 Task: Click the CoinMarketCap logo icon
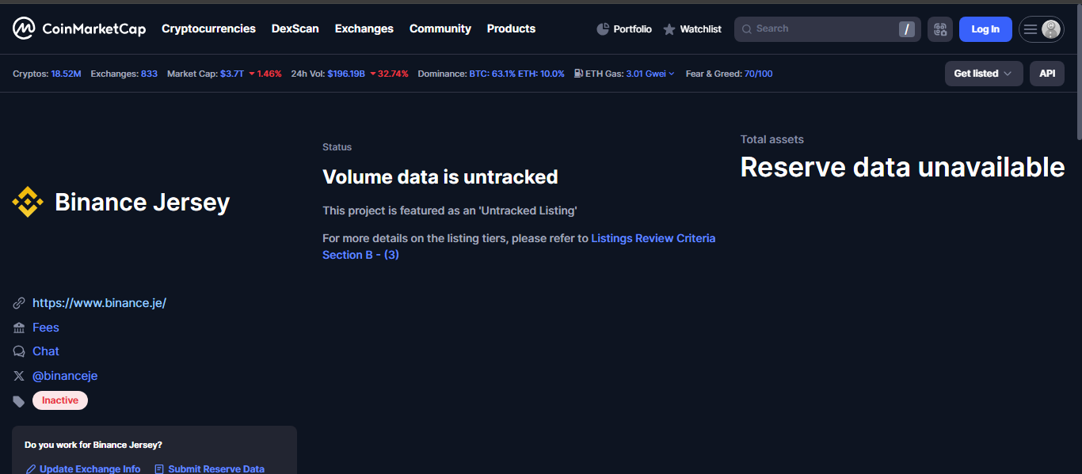coord(24,28)
